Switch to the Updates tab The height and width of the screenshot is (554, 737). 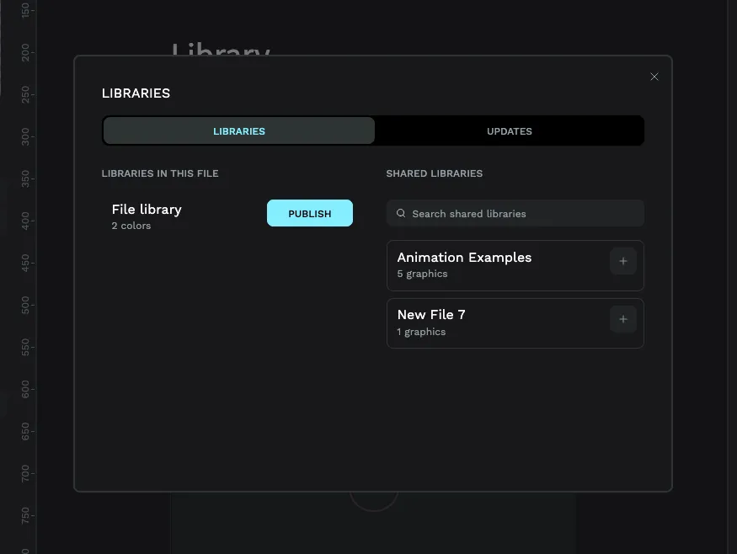[x=509, y=131]
